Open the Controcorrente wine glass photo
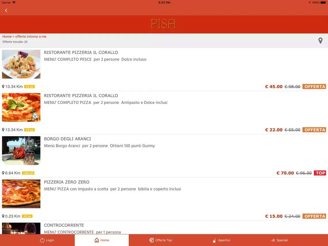 pos(21,228)
